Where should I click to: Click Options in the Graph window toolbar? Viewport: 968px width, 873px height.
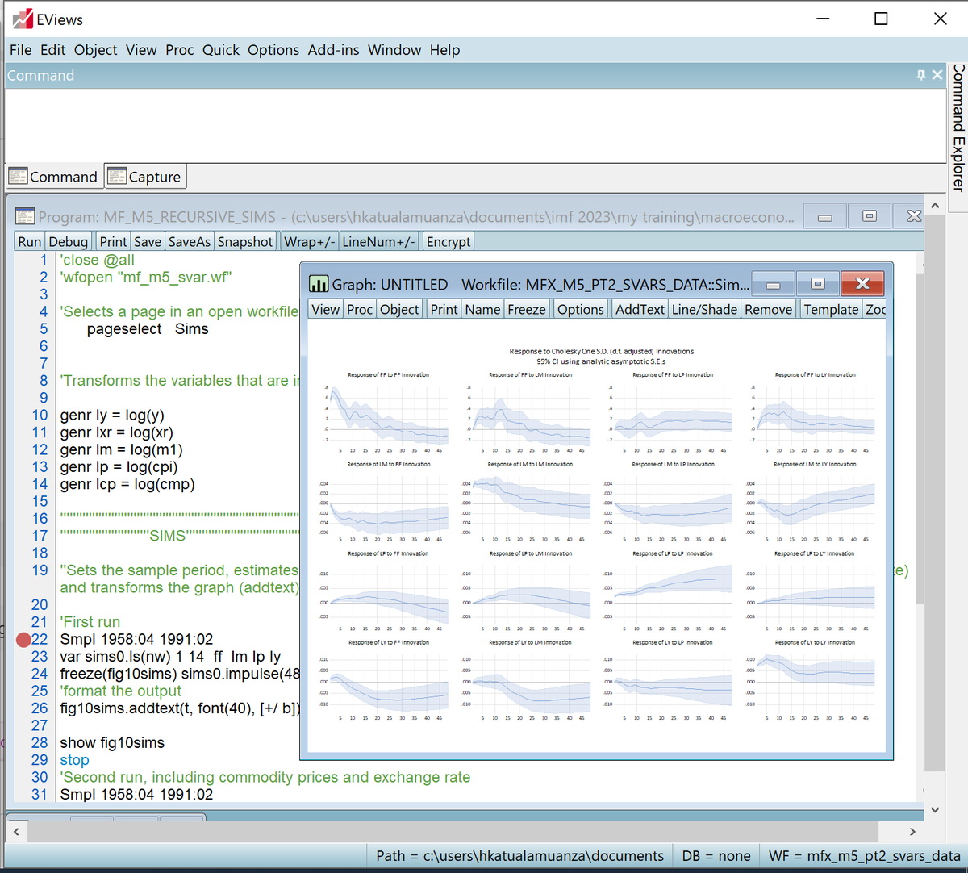(x=581, y=309)
